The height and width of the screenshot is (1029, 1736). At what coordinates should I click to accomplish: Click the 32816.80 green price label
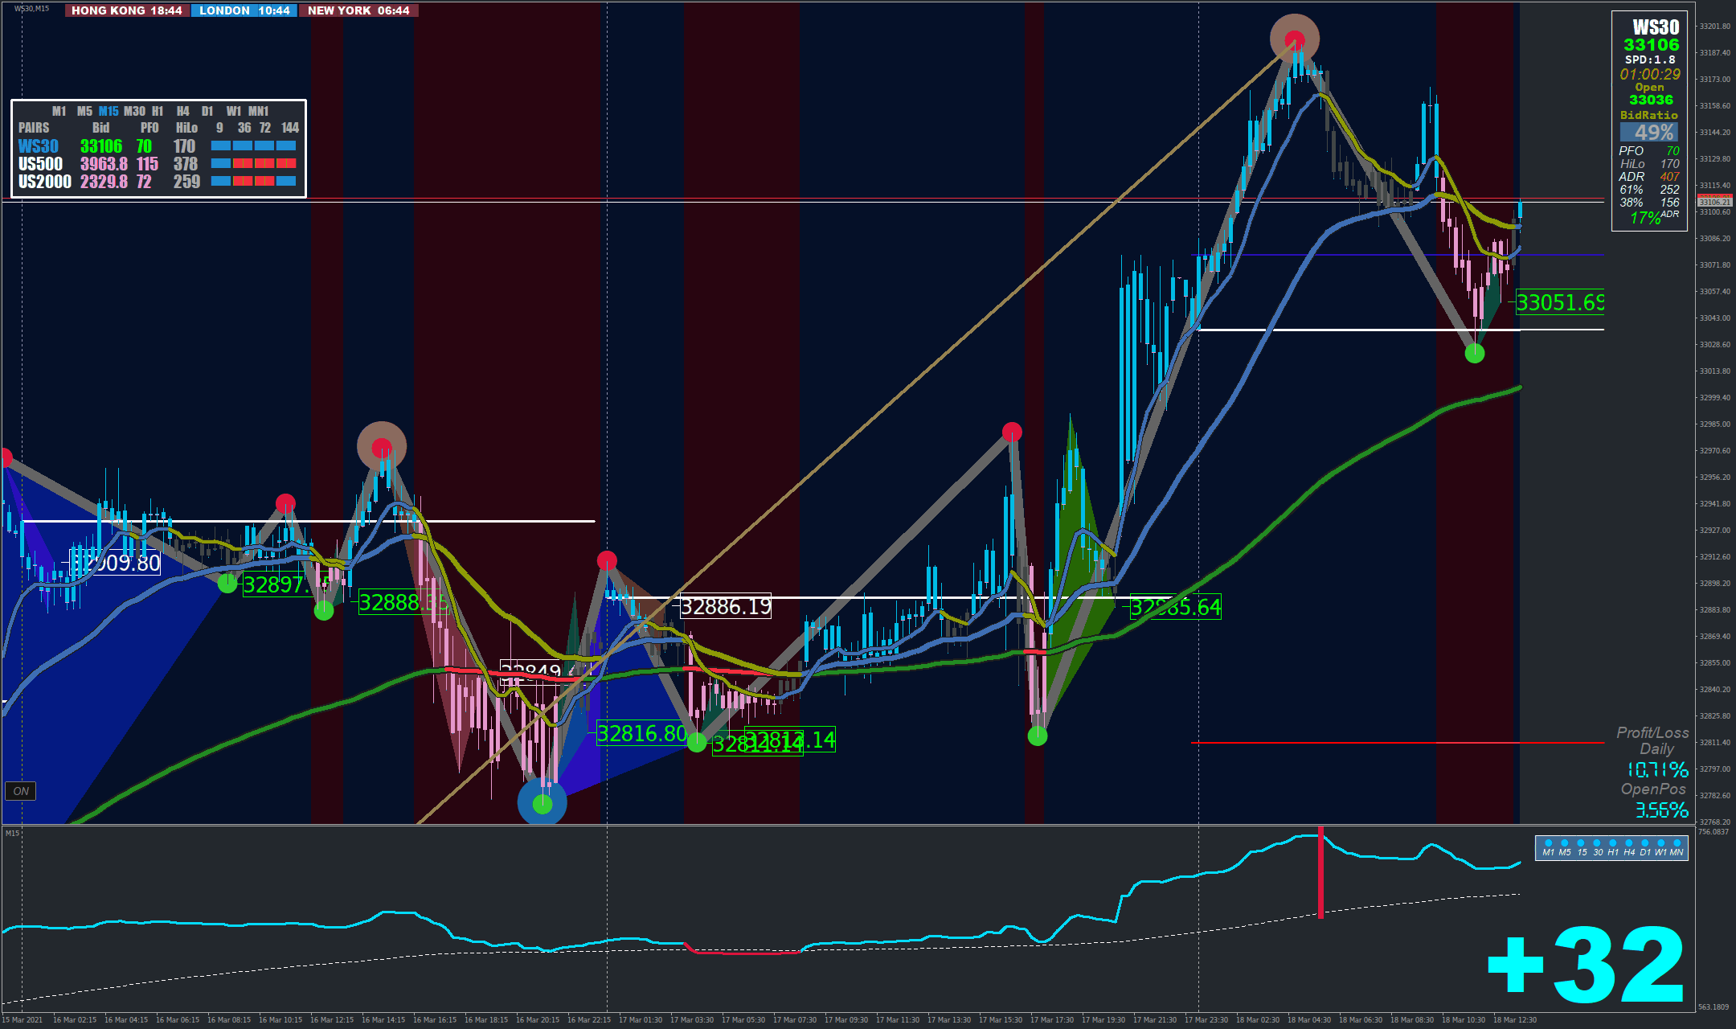641,733
